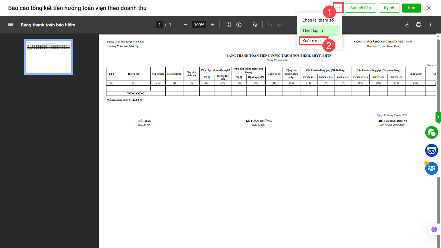Print the document using printer icon
This screenshot has height=248, width=441.
(419, 24)
